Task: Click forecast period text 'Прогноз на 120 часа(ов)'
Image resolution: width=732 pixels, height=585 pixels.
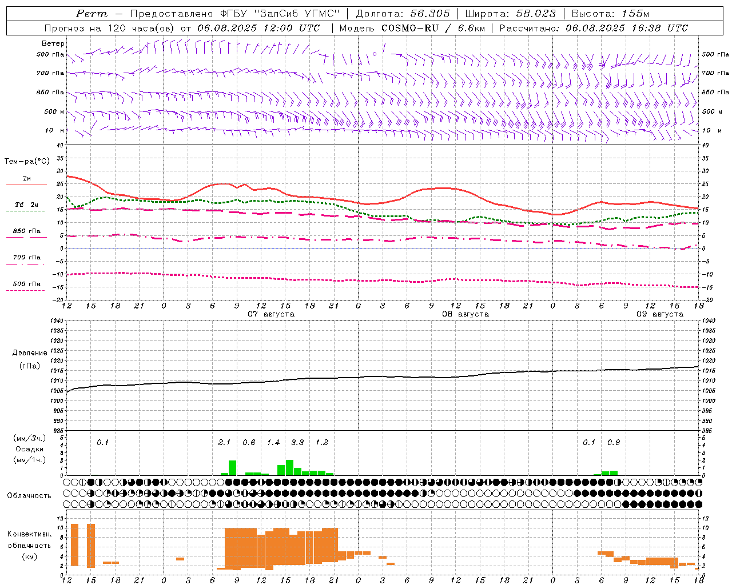Action: (110, 28)
